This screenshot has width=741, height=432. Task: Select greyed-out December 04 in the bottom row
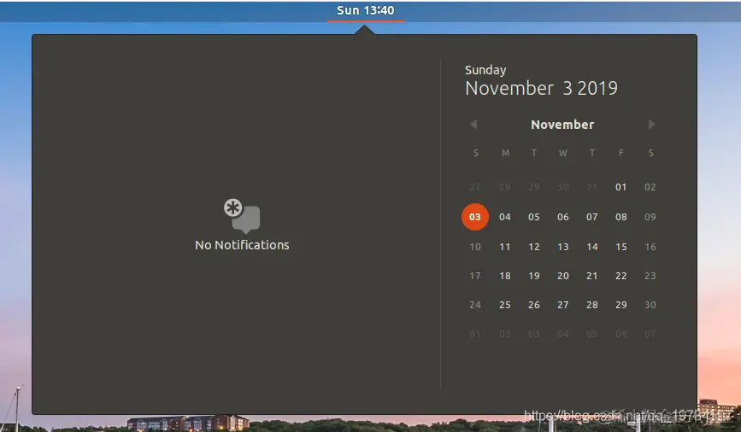563,335
